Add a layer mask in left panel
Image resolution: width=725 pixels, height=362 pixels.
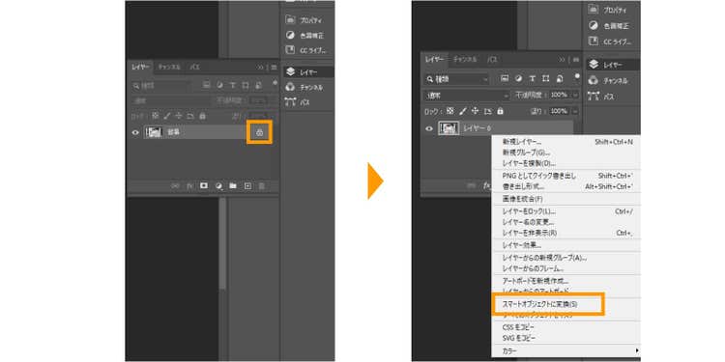tap(203, 185)
